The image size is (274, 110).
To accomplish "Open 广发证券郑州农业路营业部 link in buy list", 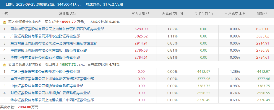I will [x=45, y=36].
